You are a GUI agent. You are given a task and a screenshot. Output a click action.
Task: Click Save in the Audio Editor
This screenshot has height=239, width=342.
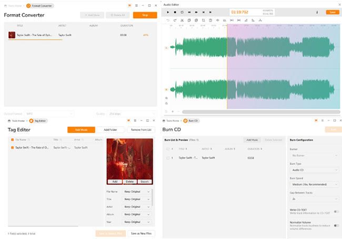coord(333,12)
